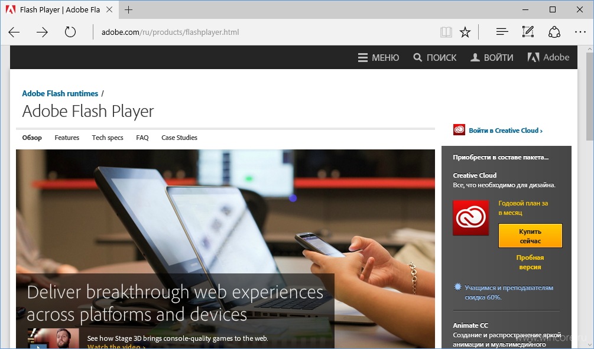Make a Web Note pen icon
The image size is (594, 349).
click(528, 32)
